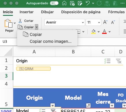
Task: Click the Undo arrow icon
Action: [88, 3]
